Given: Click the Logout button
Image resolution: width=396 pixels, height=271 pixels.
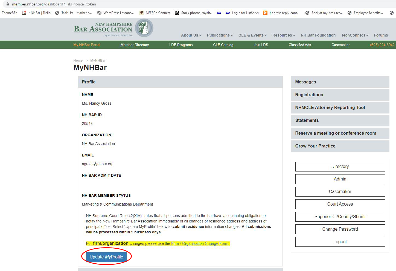Looking at the screenshot, I should 340,242.
